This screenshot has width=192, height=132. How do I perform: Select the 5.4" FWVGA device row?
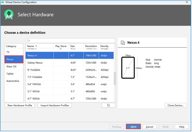70,84
